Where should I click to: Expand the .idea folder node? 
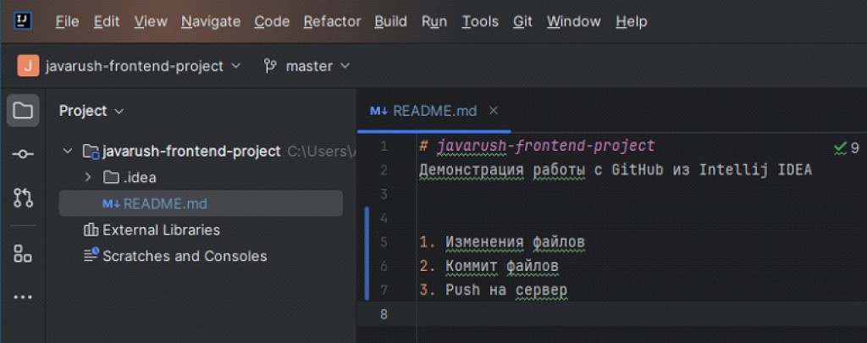tap(87, 177)
